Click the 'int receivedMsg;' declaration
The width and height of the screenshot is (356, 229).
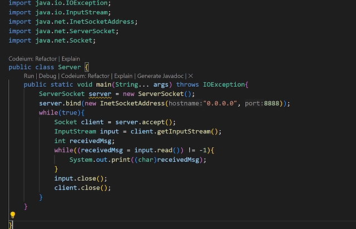(x=85, y=141)
